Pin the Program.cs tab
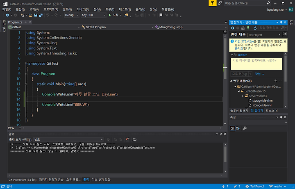 [x=25, y=22]
